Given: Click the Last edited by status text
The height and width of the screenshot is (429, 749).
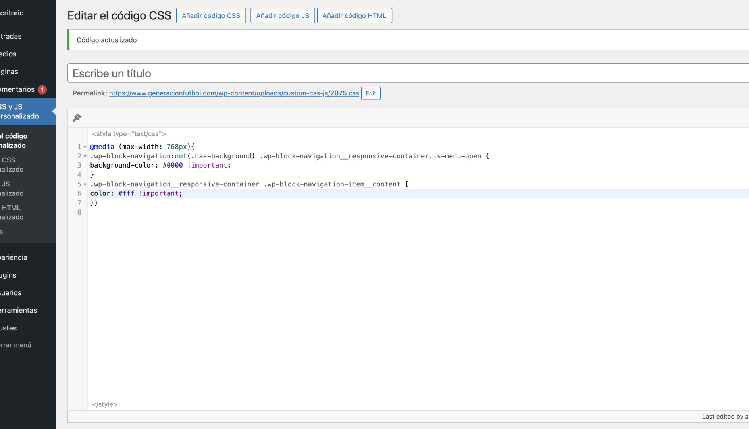Looking at the screenshot, I should coord(725,416).
